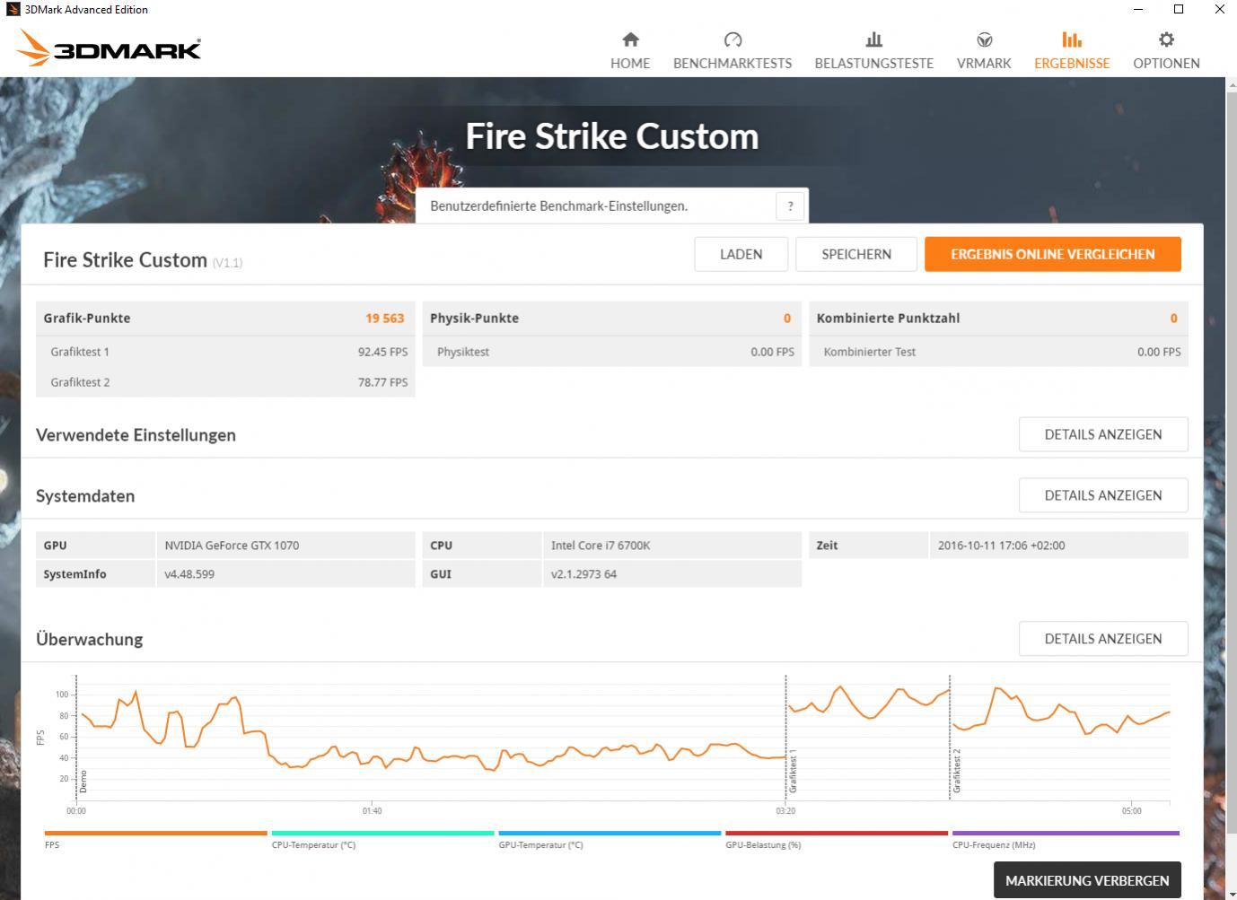This screenshot has height=900, width=1237.
Task: Click the Ergebnisse orange bars icon
Action: (x=1072, y=39)
